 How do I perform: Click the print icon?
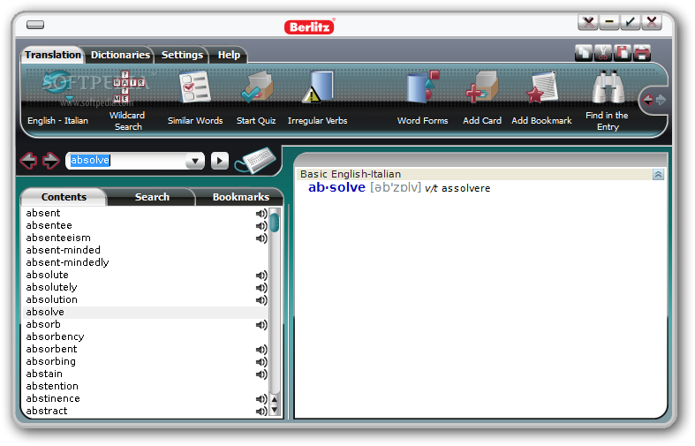tap(642, 53)
